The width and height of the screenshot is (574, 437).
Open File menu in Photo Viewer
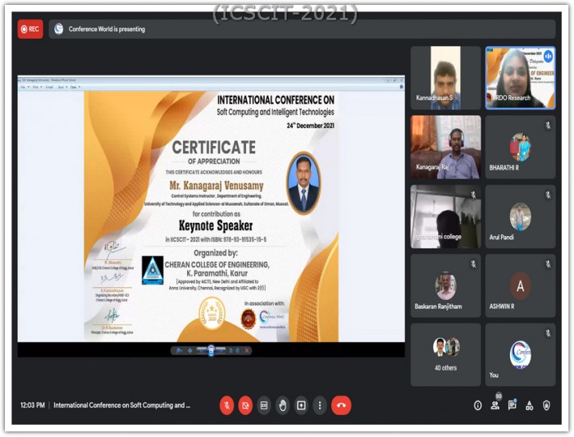click(25, 86)
